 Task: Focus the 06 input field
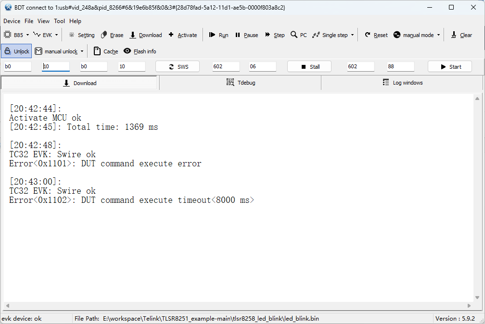pos(263,66)
